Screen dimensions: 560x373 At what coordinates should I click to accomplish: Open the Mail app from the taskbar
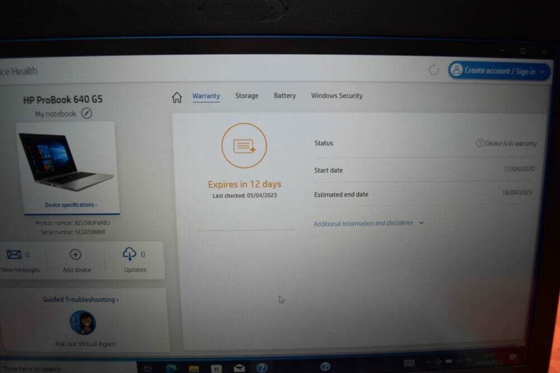[239, 368]
